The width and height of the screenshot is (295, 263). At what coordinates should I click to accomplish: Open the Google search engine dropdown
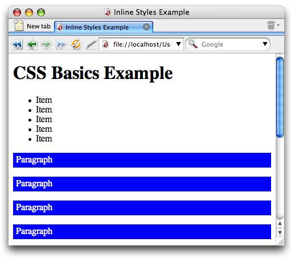coord(265,44)
